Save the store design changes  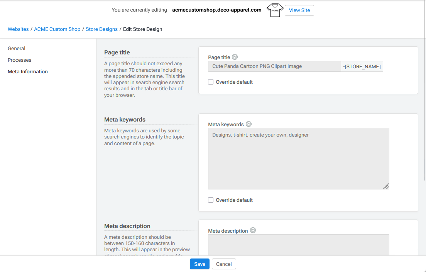point(199,264)
